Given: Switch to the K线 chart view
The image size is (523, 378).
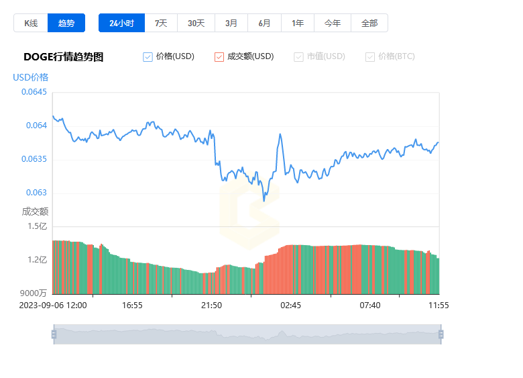Looking at the screenshot, I should tap(31, 23).
